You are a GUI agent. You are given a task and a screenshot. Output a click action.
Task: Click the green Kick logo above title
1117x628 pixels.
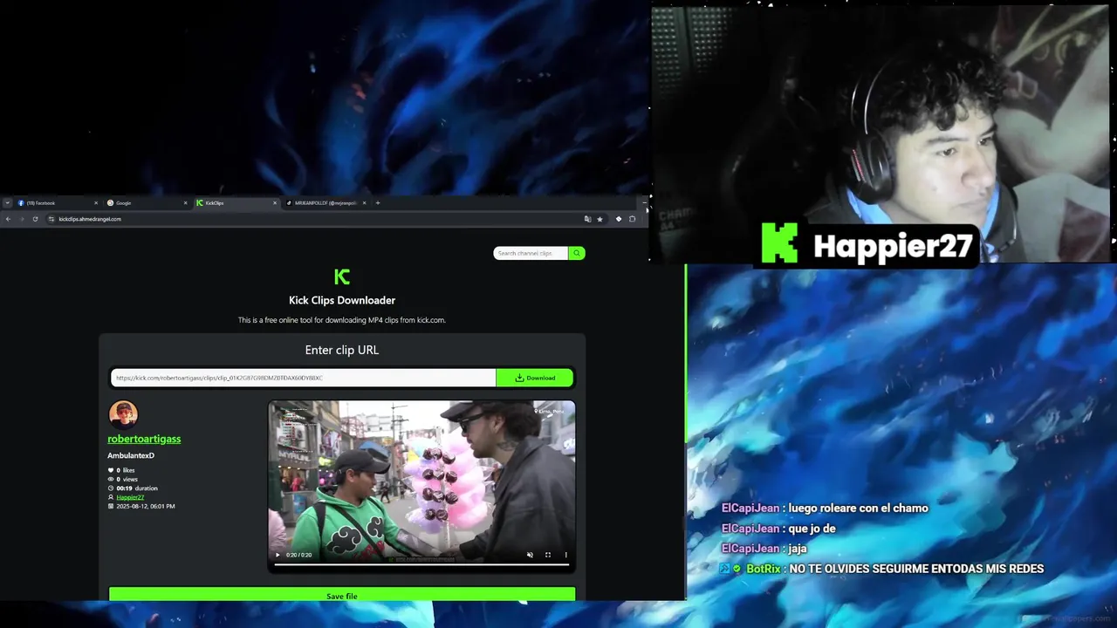[342, 276]
